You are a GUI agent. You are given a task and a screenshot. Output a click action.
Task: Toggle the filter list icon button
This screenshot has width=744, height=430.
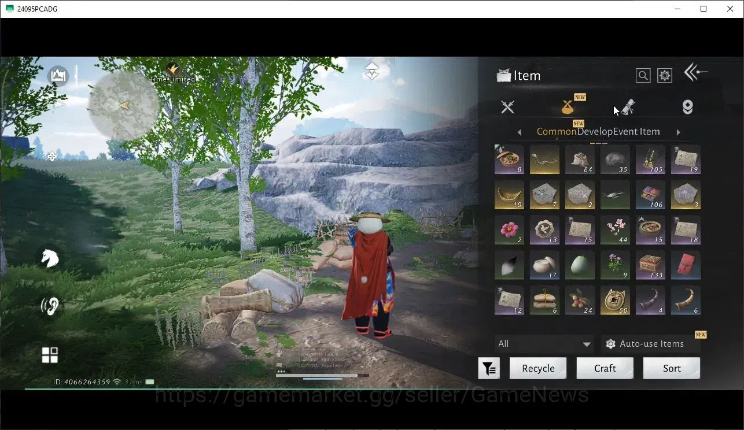tap(489, 368)
